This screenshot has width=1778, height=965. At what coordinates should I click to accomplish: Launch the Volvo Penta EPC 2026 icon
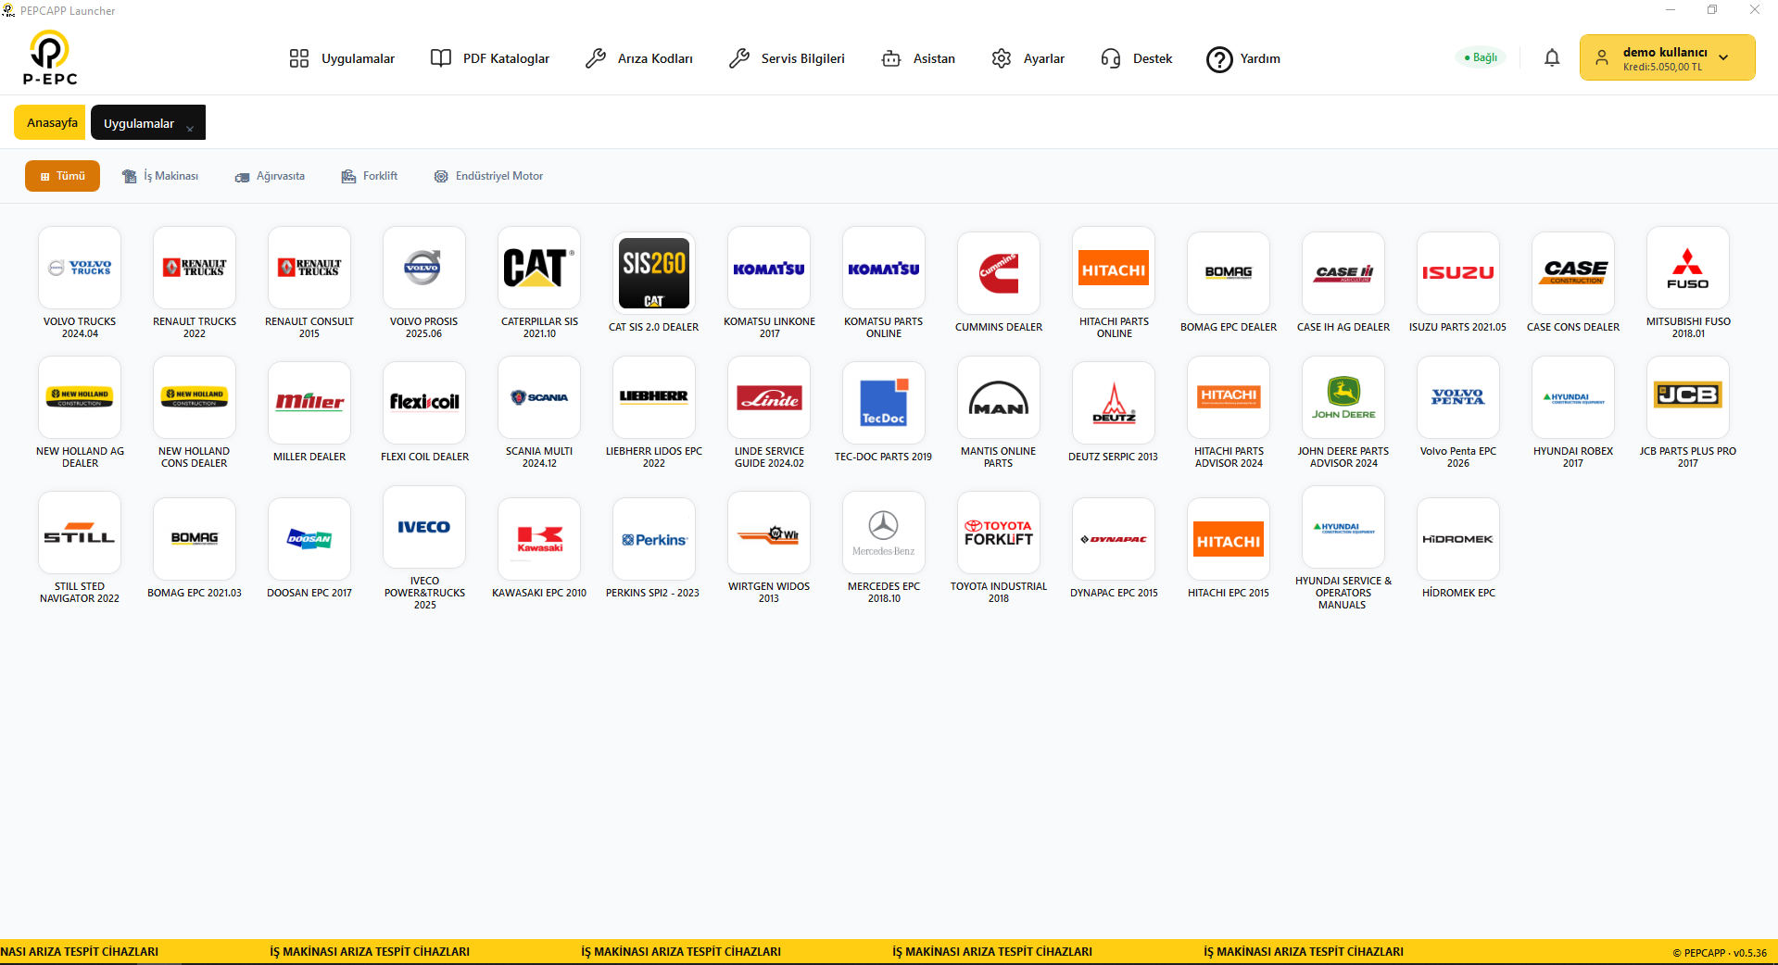point(1458,397)
